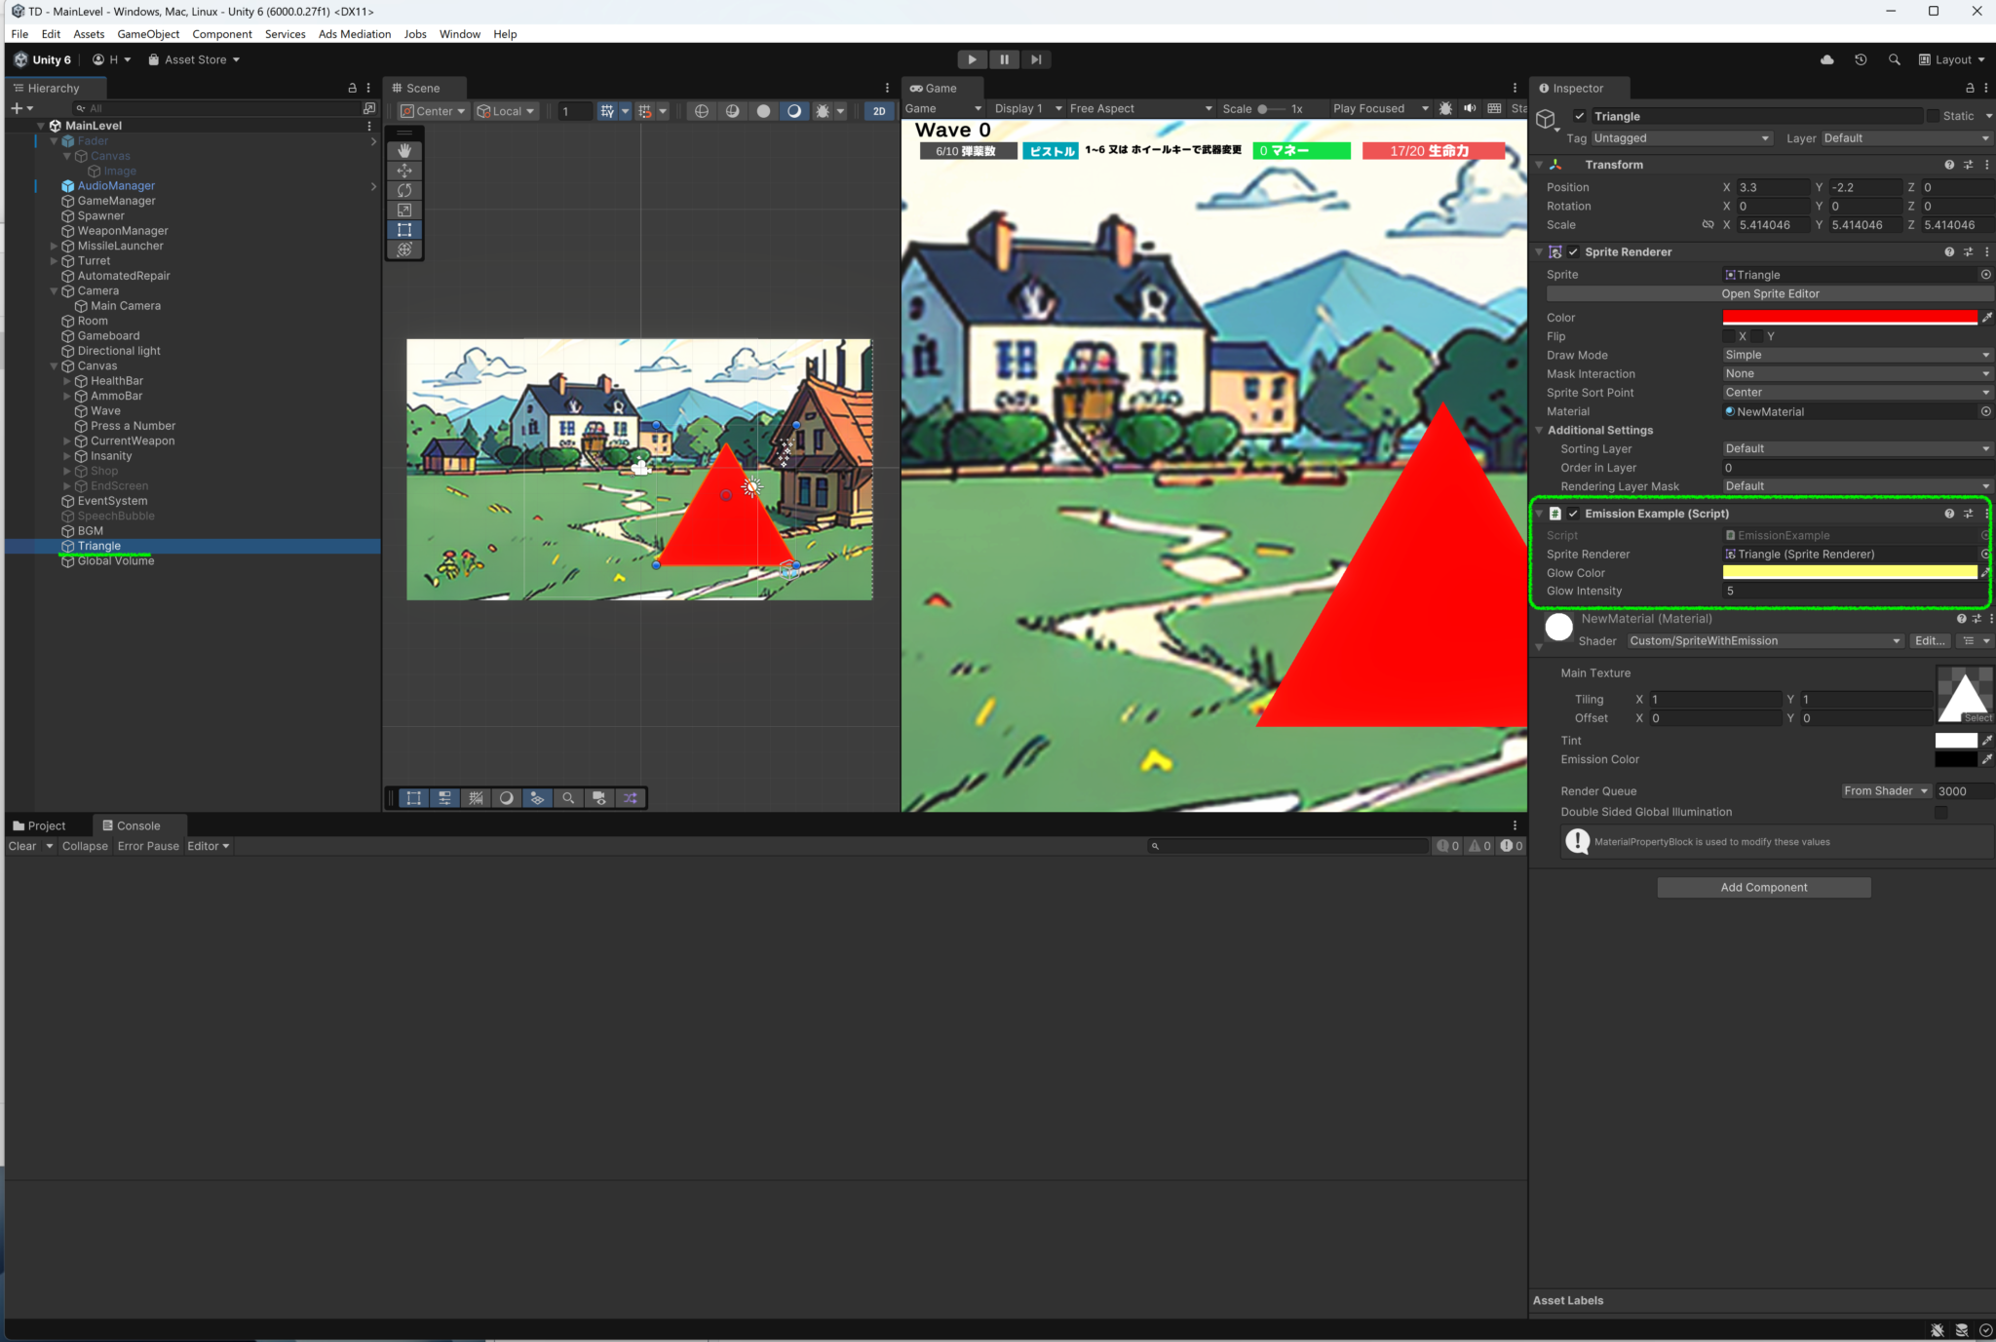Select the Rect transform tool
The height and width of the screenshot is (1342, 1996).
coord(404,230)
